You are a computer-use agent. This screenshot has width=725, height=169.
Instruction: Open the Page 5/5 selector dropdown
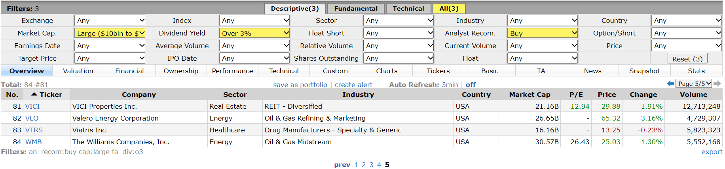(x=694, y=84)
